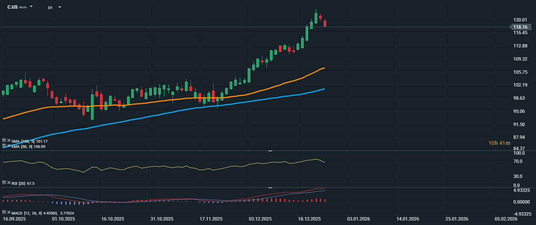Grab the RSI panel resize handle

tap(270, 151)
